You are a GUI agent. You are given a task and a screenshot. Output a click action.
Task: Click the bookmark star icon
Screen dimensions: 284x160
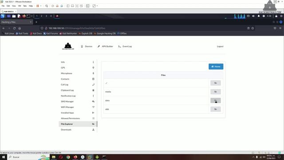click(252, 28)
